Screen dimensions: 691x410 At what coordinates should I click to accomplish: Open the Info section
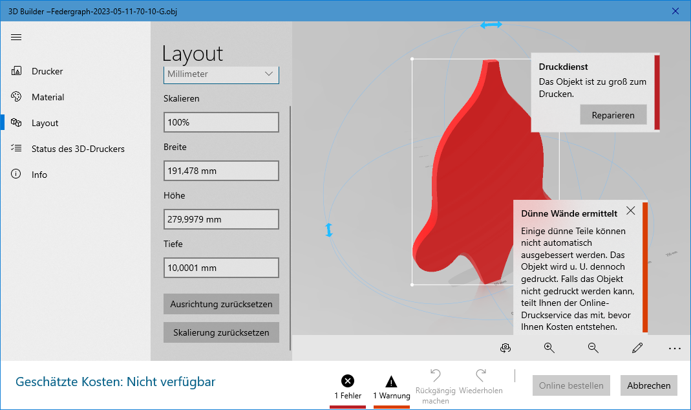39,175
